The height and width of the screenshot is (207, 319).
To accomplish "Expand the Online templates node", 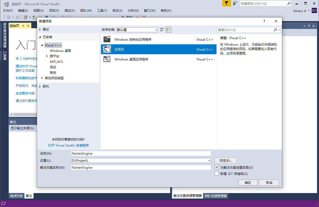I will click(x=40, y=86).
